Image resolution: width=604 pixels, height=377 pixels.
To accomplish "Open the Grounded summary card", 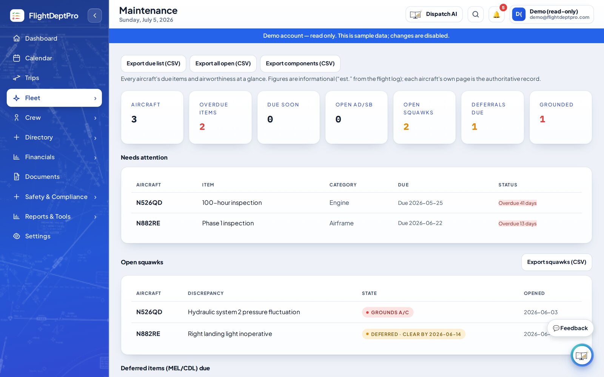I will pos(561,117).
